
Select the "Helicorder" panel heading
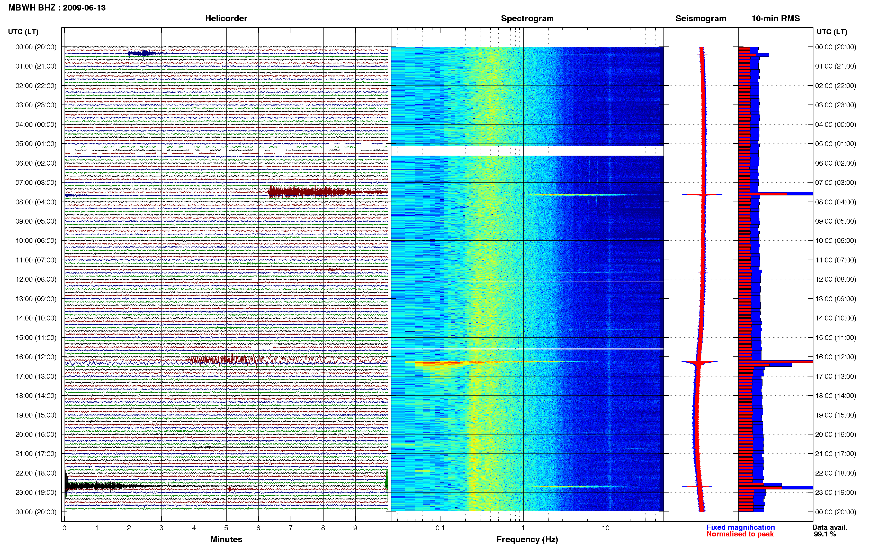(226, 18)
